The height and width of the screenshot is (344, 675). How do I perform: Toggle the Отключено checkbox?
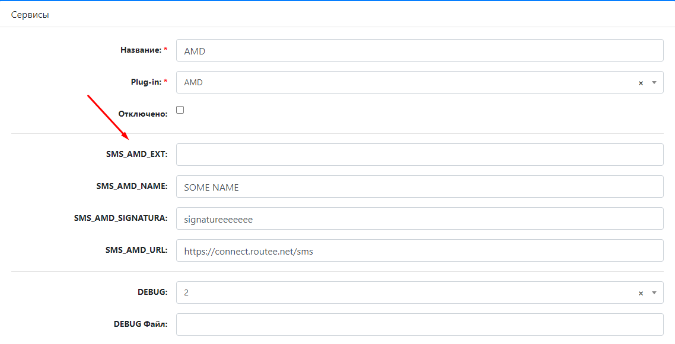tap(180, 110)
